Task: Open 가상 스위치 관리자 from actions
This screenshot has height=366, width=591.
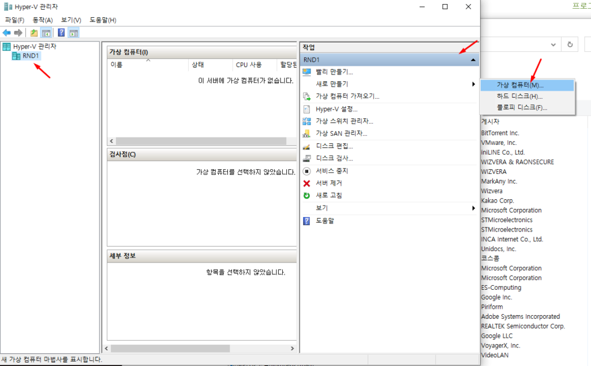Action: pyautogui.click(x=344, y=121)
